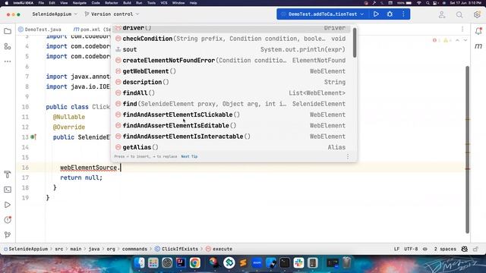Open IDE settings gear
The width and height of the screenshot is (486, 273).
pos(477,14)
